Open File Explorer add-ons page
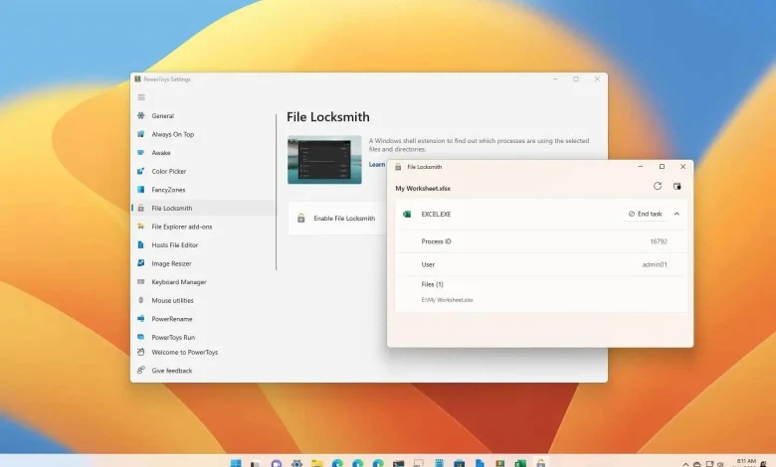Screen dimensions: 776x467 coord(182,227)
